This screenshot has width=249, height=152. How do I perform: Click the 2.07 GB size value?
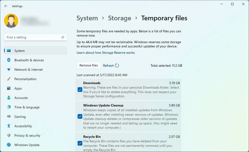click(x=174, y=137)
